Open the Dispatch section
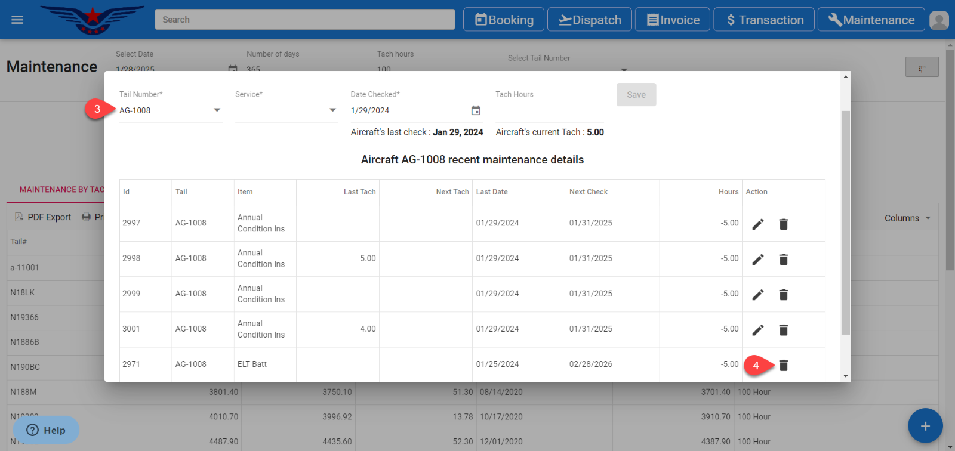The image size is (955, 451). tap(590, 20)
